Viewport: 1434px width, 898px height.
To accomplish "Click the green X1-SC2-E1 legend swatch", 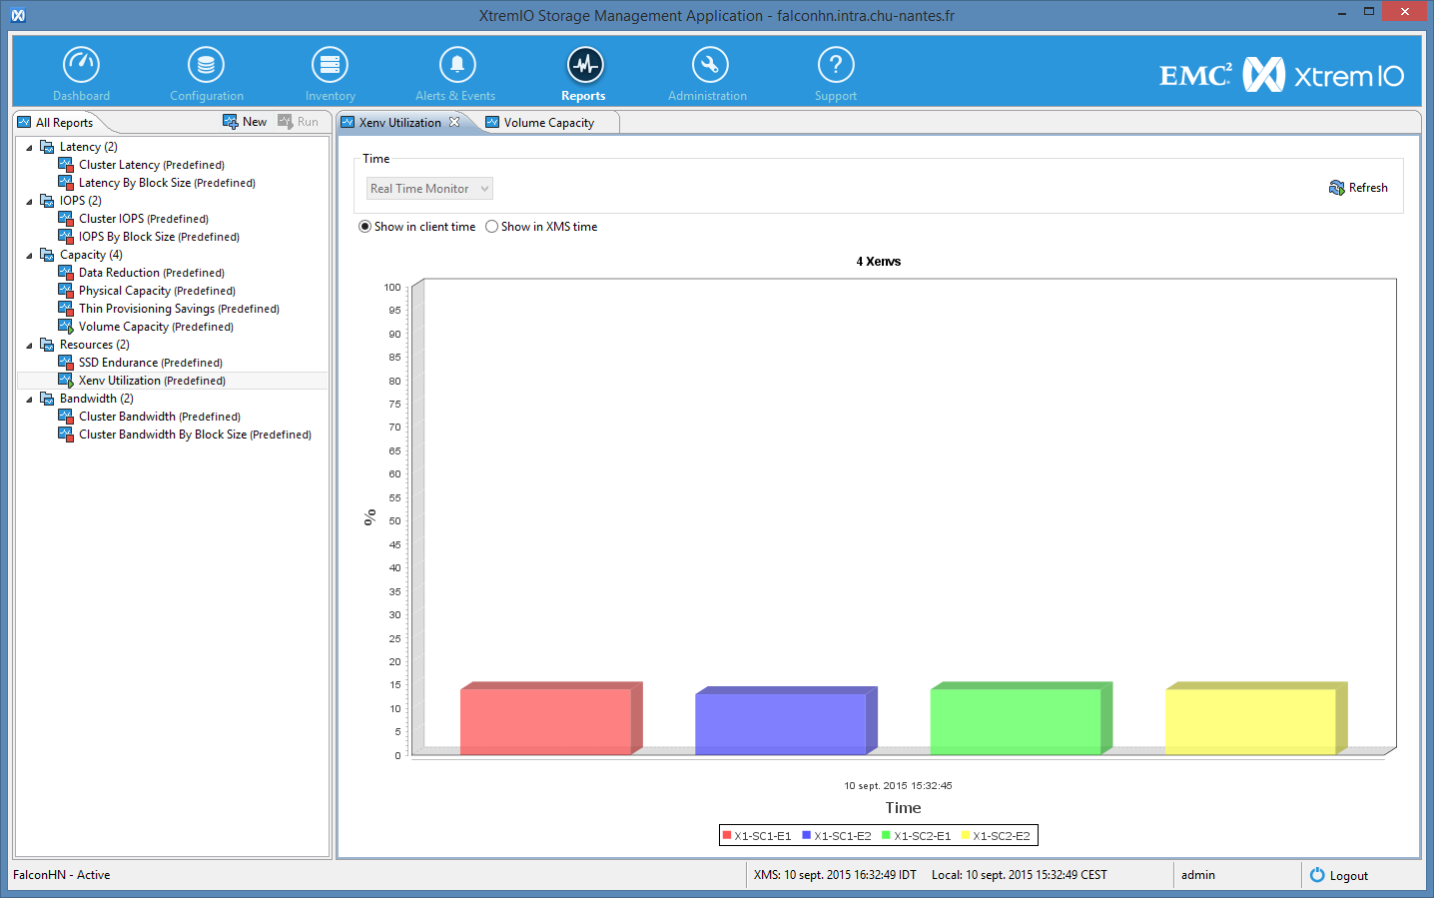I will tap(886, 835).
